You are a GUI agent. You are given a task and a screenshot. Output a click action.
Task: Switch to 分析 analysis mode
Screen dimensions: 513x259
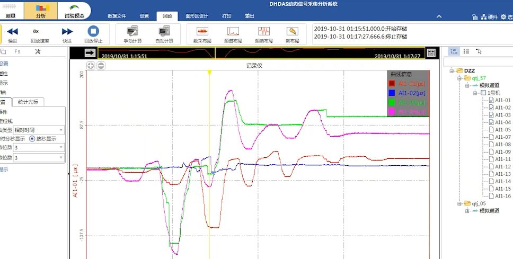(x=41, y=11)
